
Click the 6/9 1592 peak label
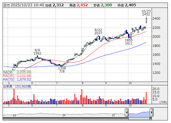point(37,52)
